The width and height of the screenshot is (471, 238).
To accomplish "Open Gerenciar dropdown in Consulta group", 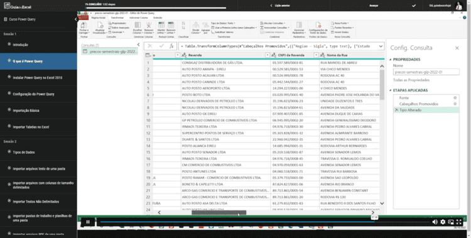I will click(x=116, y=32).
